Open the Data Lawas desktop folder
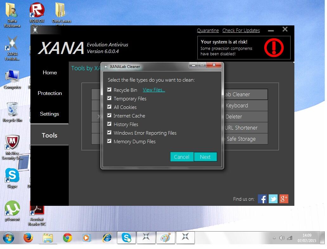Screen dimensions: 327x249 click(61, 14)
